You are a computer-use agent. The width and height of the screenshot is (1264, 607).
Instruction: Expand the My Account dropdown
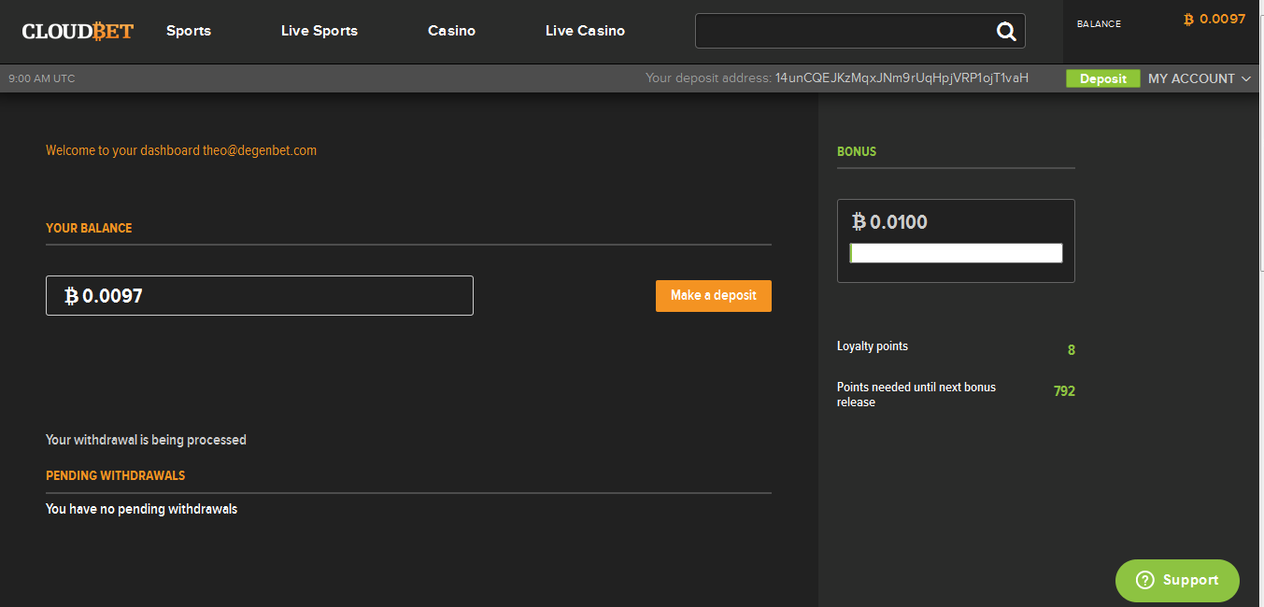click(1200, 78)
